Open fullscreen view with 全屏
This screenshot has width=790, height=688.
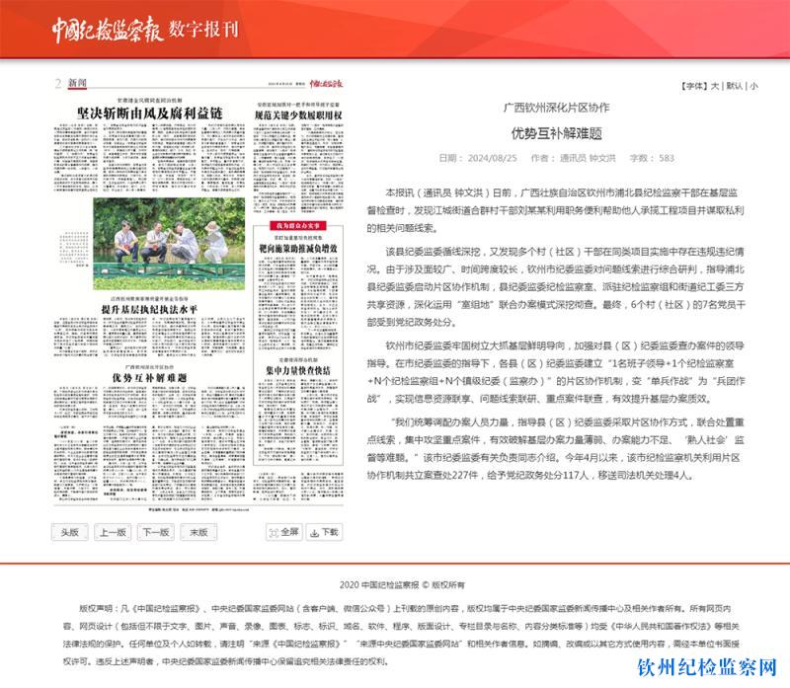(284, 532)
